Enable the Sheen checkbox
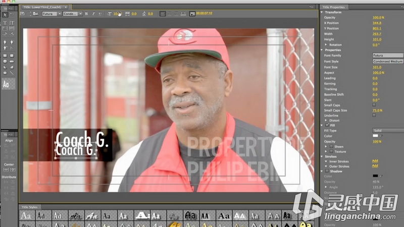Screen dimensions: 404x227 pos(332,146)
